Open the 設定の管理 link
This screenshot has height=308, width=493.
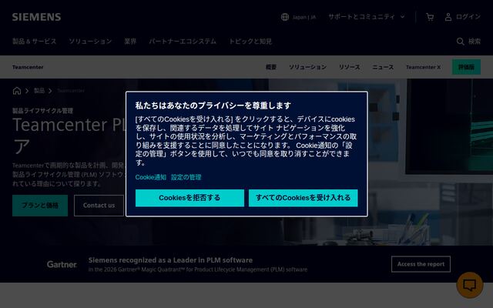coord(186,177)
